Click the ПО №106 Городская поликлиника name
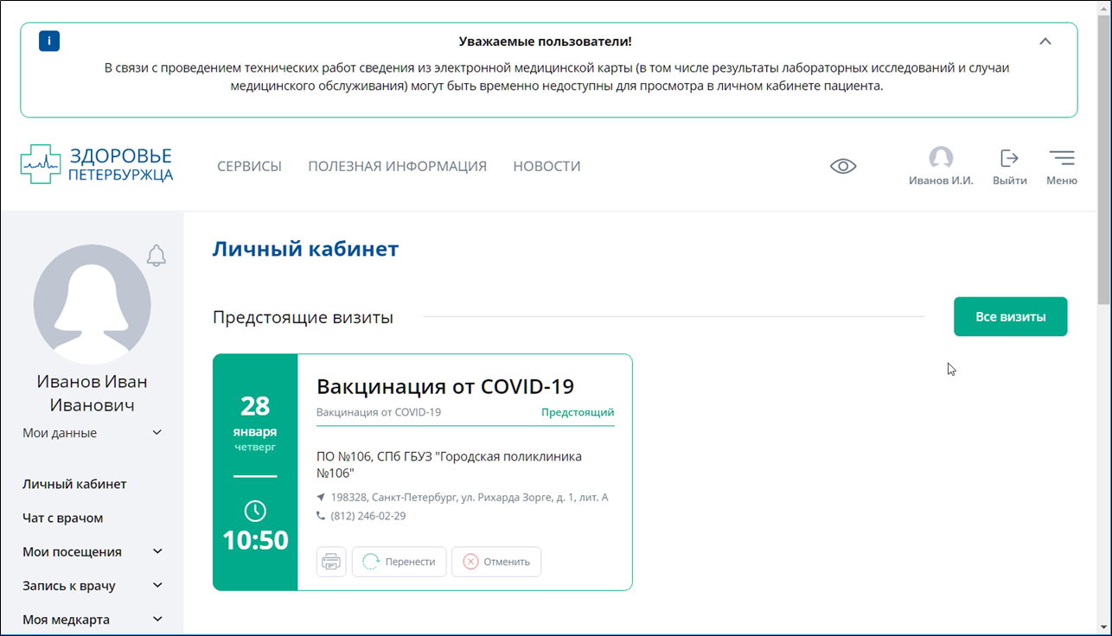Image resolution: width=1112 pixels, height=636 pixels. coord(449,464)
